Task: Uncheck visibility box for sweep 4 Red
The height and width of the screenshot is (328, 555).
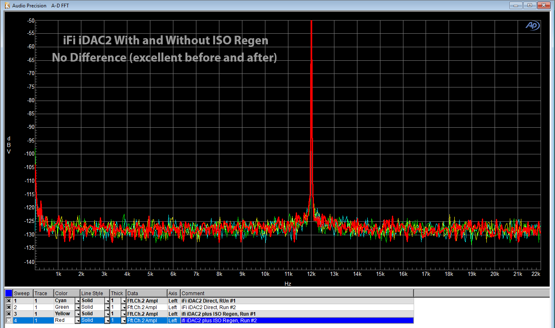Action: coord(9,320)
